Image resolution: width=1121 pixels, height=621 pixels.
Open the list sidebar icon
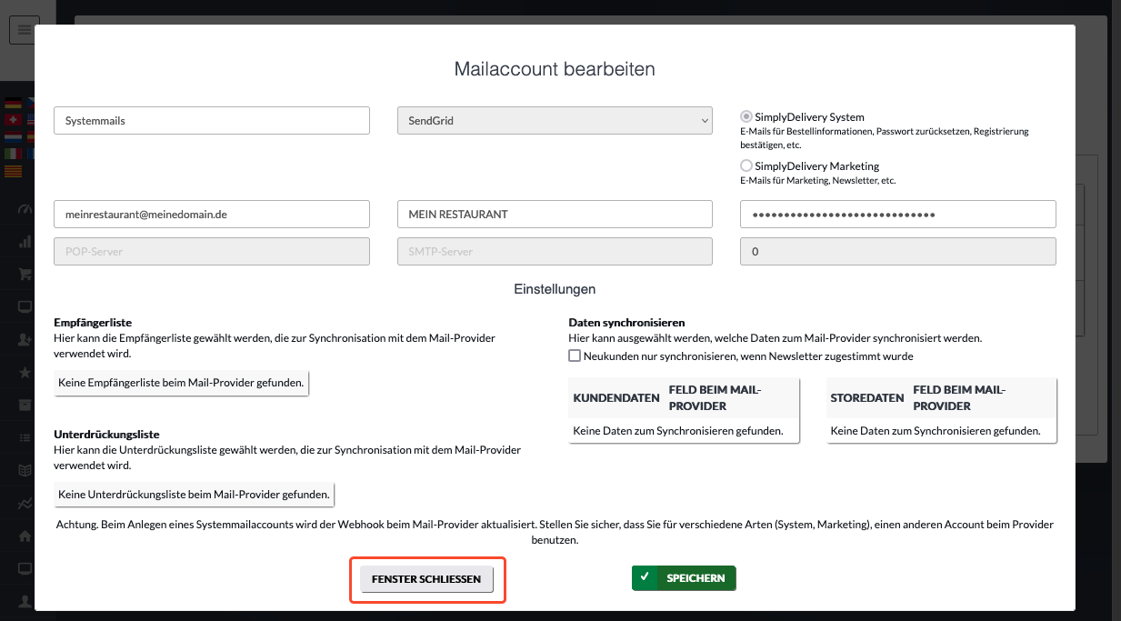tap(25, 437)
